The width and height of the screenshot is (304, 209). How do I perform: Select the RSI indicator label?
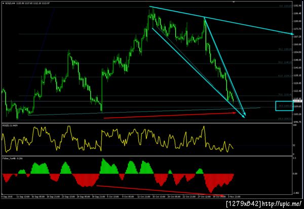pyautogui.click(x=10, y=126)
